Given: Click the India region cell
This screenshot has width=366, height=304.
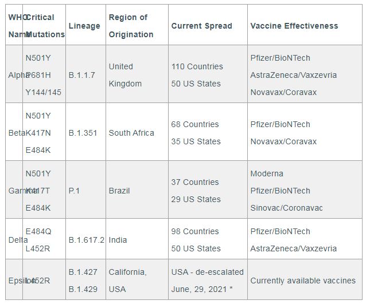Looking at the screenshot, I should 117,240.
